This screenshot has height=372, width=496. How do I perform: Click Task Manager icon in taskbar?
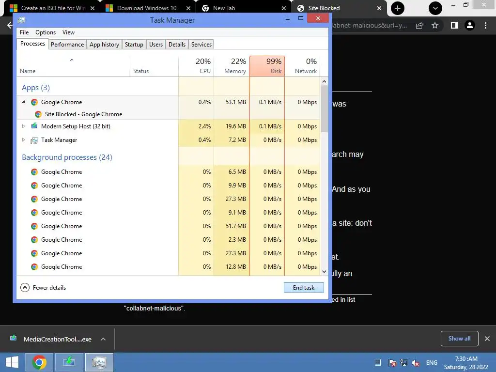[x=99, y=362]
